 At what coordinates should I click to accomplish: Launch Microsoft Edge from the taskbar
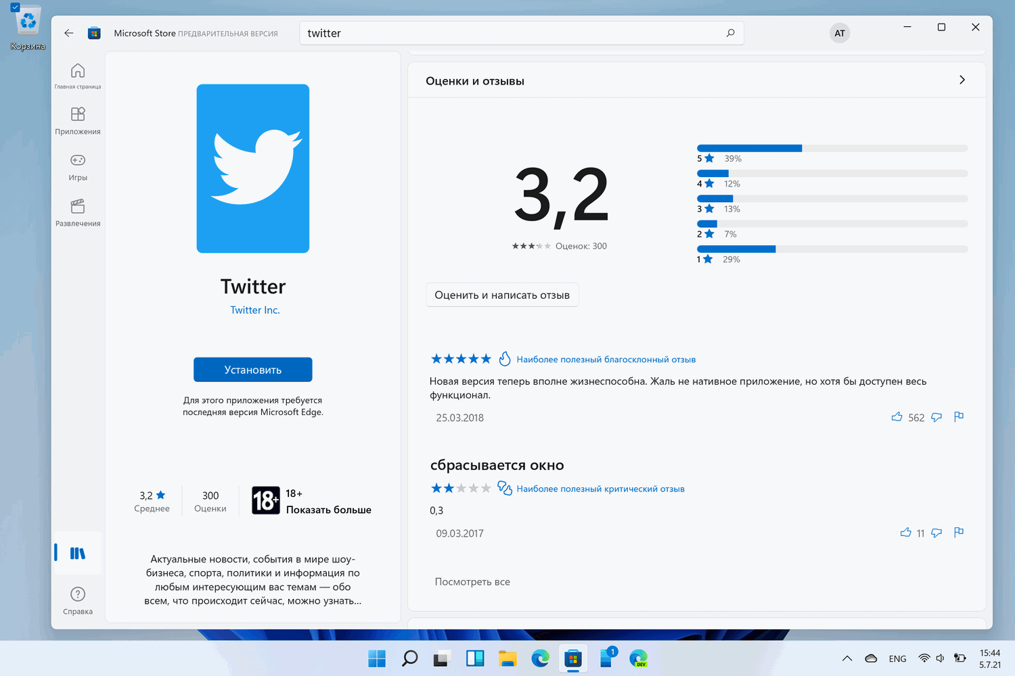click(540, 658)
